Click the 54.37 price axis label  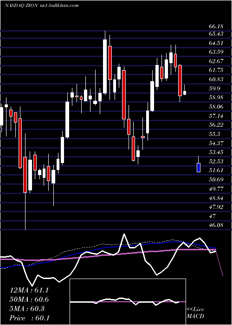point(216,143)
